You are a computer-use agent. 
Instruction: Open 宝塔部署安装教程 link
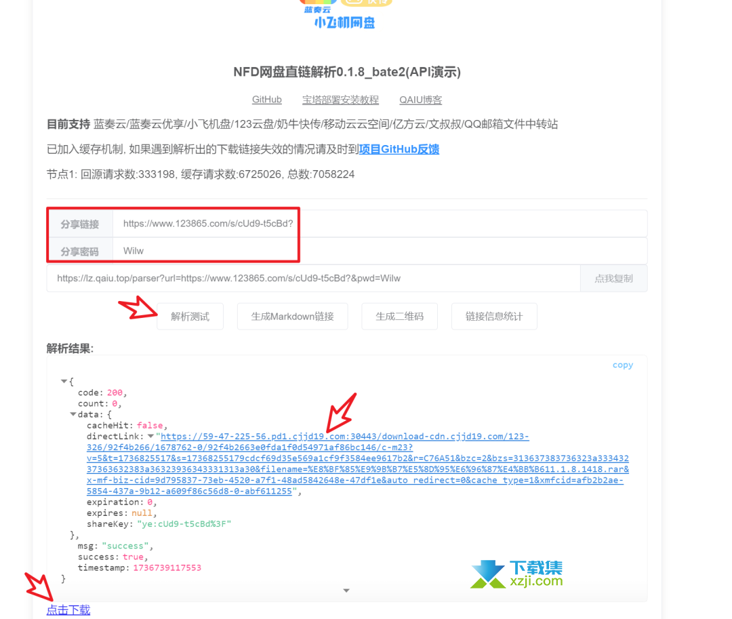click(340, 100)
